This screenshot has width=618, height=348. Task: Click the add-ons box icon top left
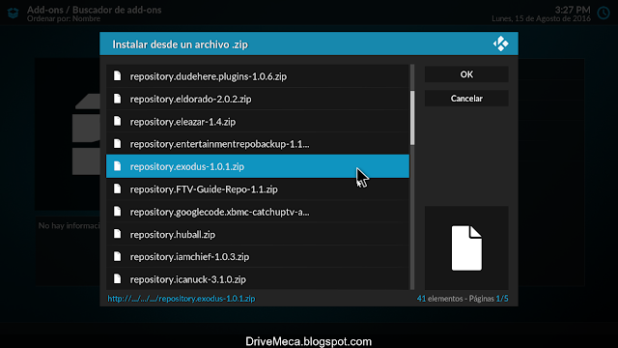pyautogui.click(x=13, y=13)
